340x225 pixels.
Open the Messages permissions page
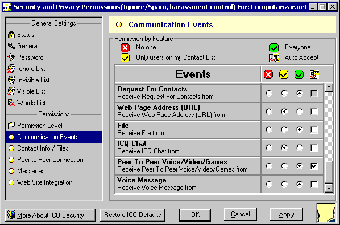pos(54,171)
